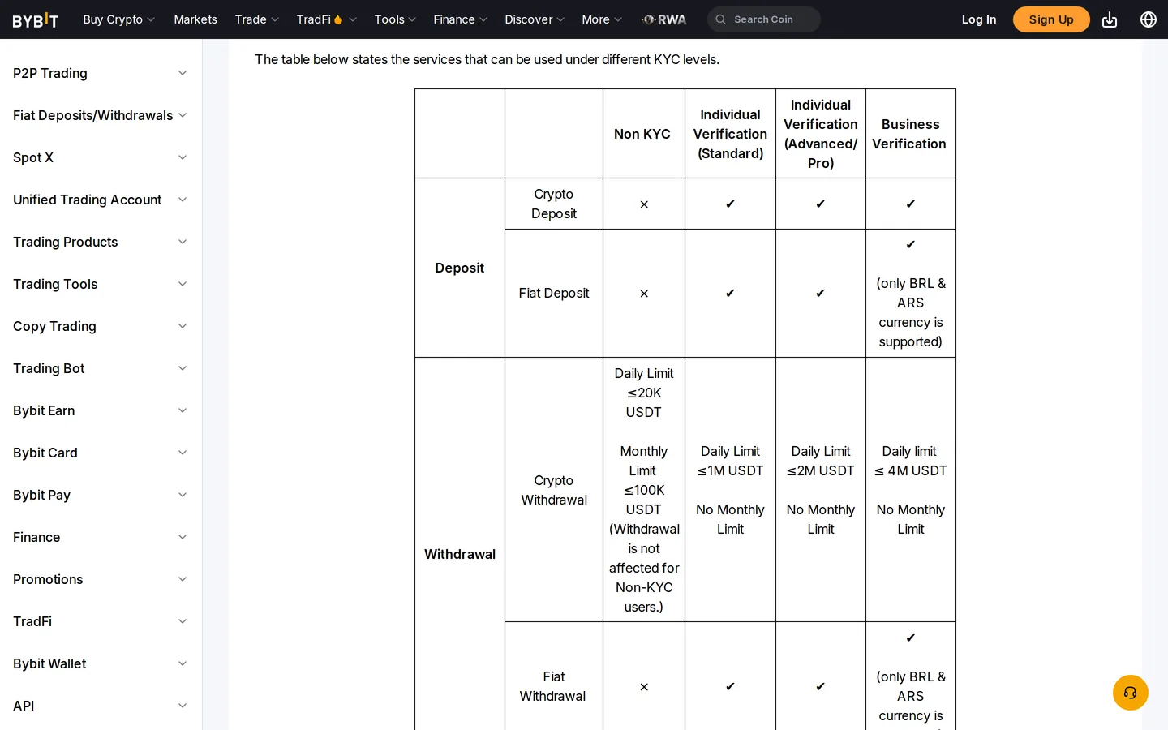Open the Tools dropdown menu
Image resolution: width=1168 pixels, height=730 pixels.
click(395, 19)
